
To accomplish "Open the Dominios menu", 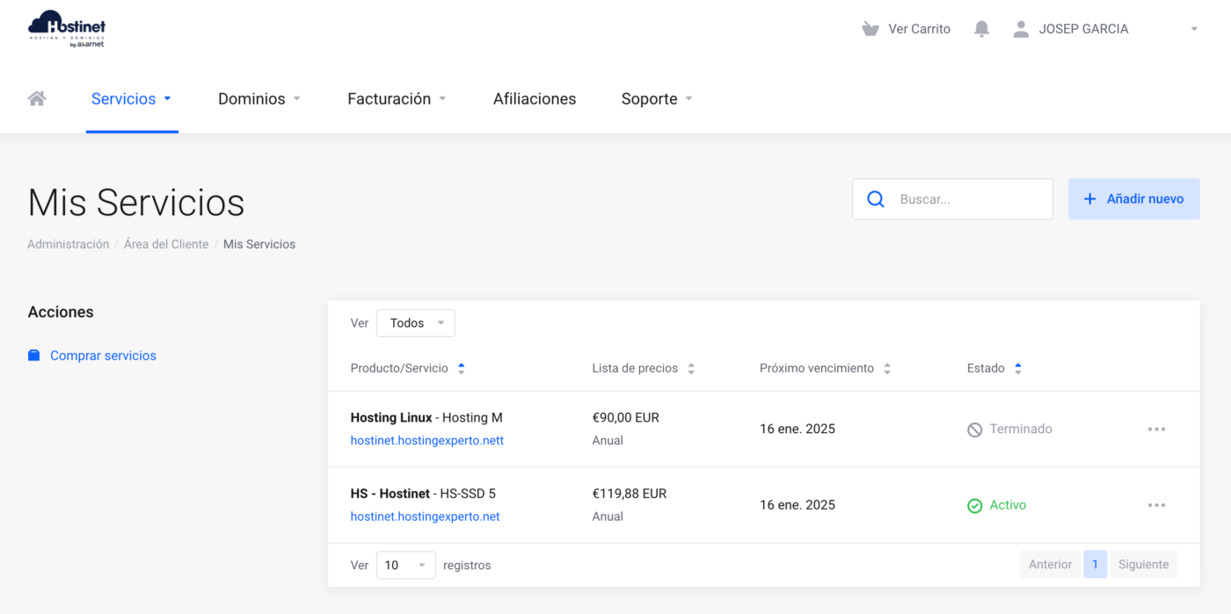I will click(259, 99).
